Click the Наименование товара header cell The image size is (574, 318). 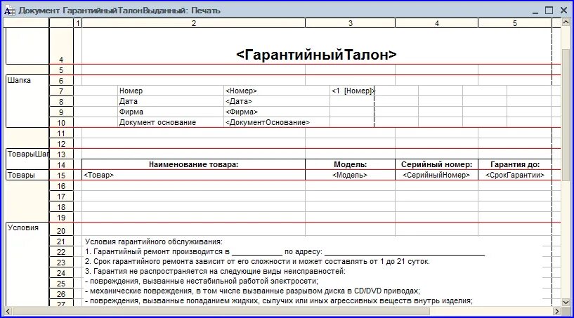click(x=194, y=165)
